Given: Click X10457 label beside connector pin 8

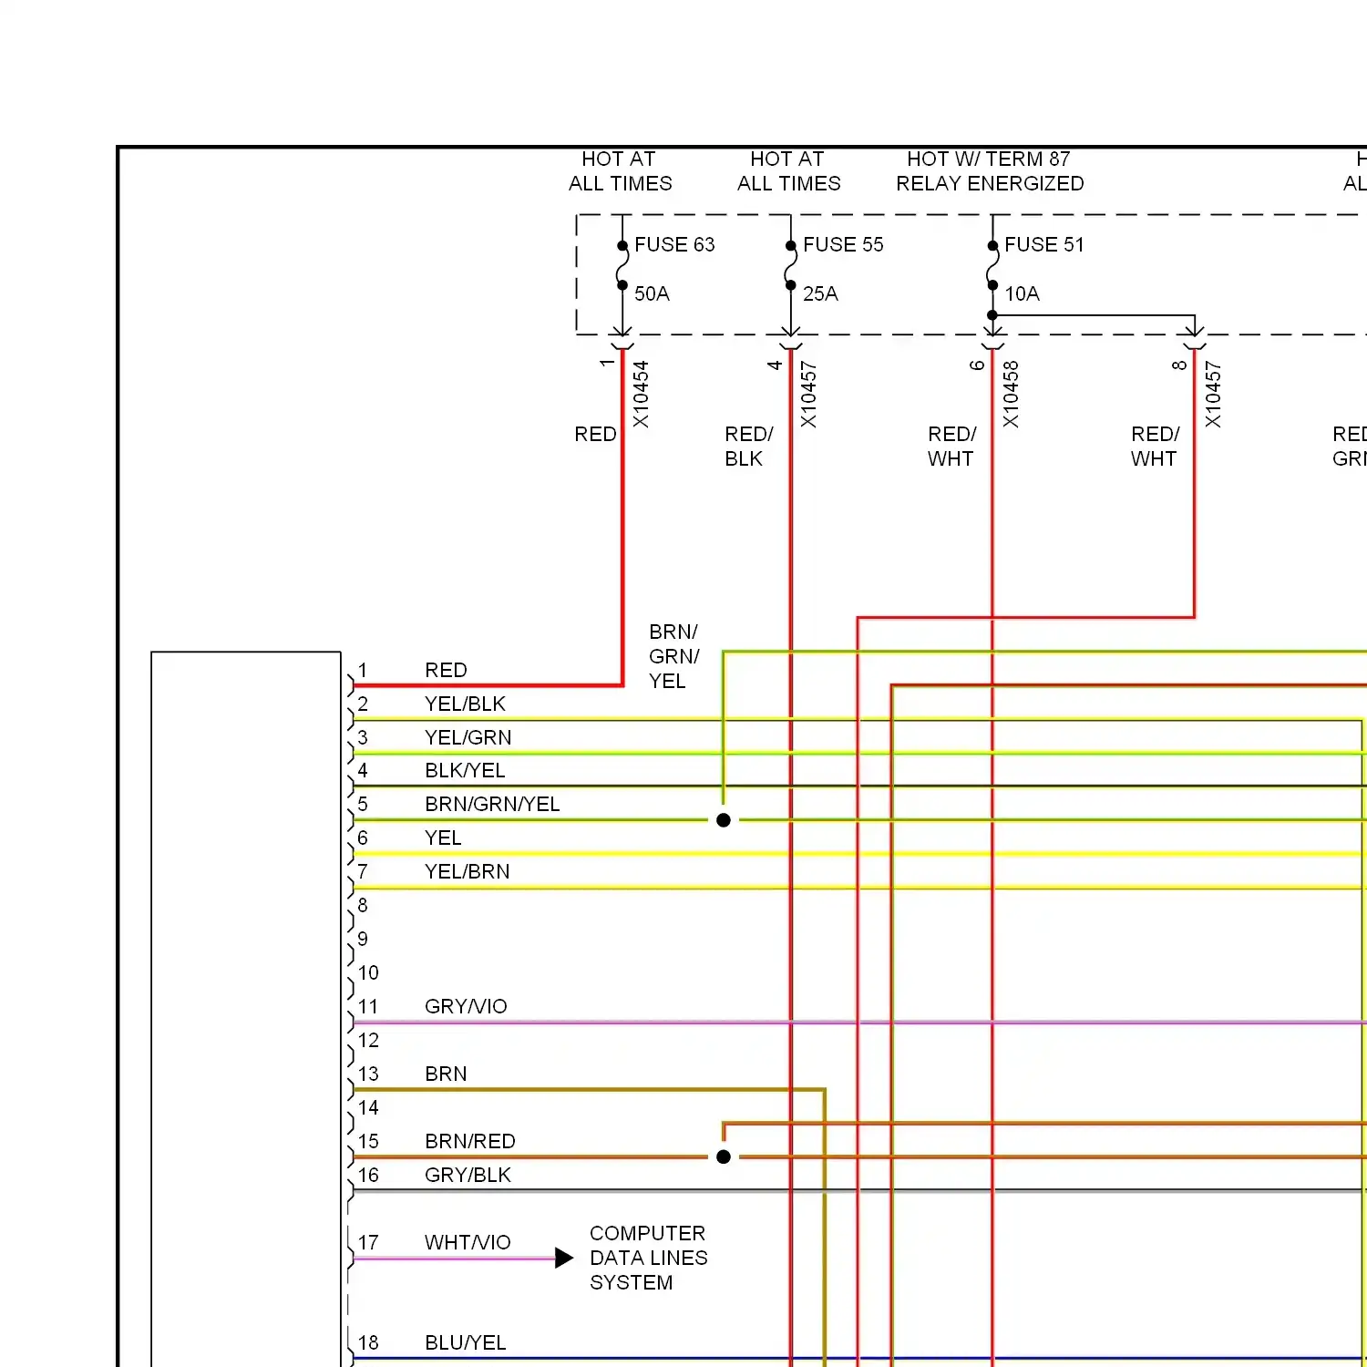Looking at the screenshot, I should click(x=1212, y=394).
